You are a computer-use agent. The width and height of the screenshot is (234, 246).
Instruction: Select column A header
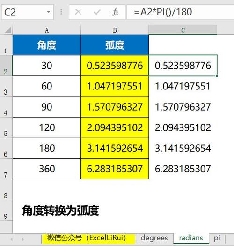(x=47, y=30)
